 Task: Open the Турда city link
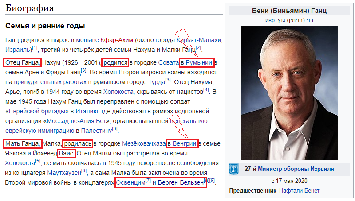[157, 82]
